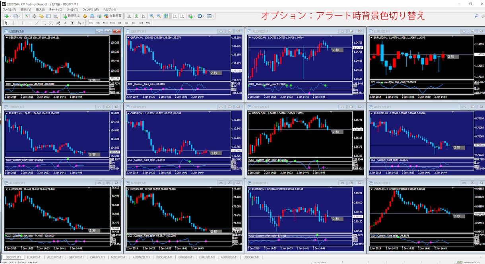Select the Fibonacci retracement tool

[44, 23]
